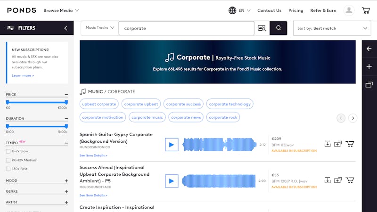Download preview of Spanish Guitar Gypsy Corporate
The height and width of the screenshot is (212, 377).
(x=328, y=144)
